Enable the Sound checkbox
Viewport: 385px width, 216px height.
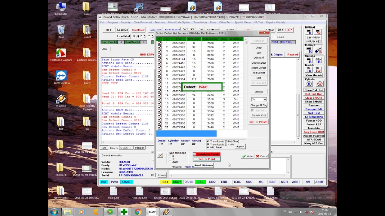pyautogui.click(x=274, y=37)
